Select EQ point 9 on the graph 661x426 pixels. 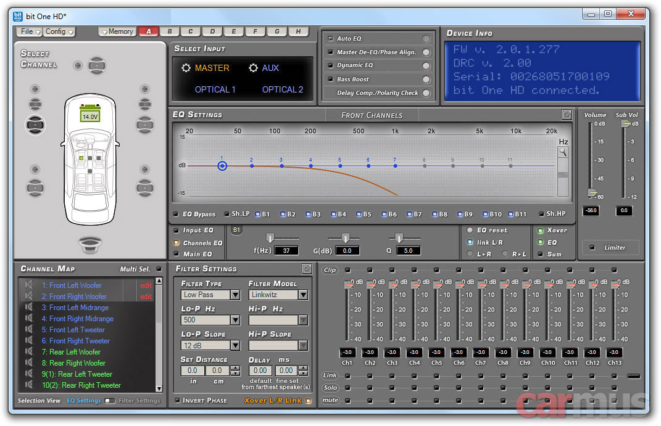tap(453, 166)
